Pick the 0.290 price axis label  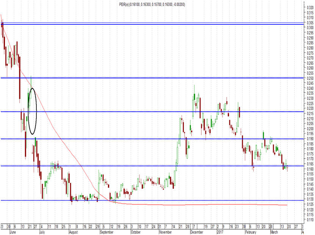click(310, 38)
